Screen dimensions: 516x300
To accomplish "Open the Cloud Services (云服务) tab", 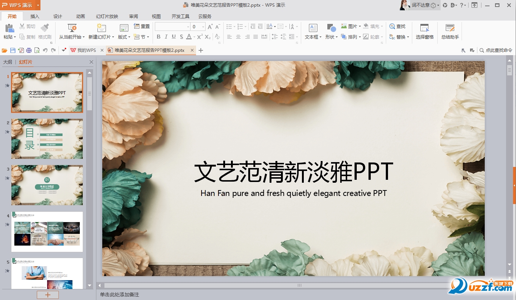I will (x=205, y=16).
